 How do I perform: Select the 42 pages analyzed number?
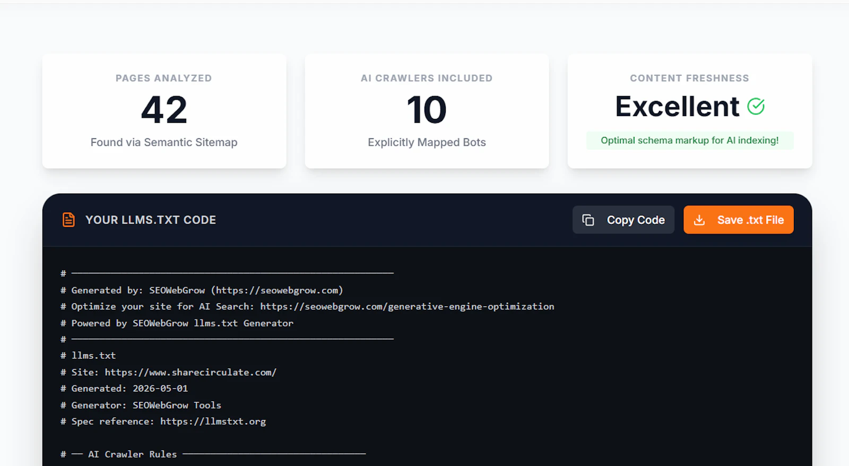(x=164, y=110)
